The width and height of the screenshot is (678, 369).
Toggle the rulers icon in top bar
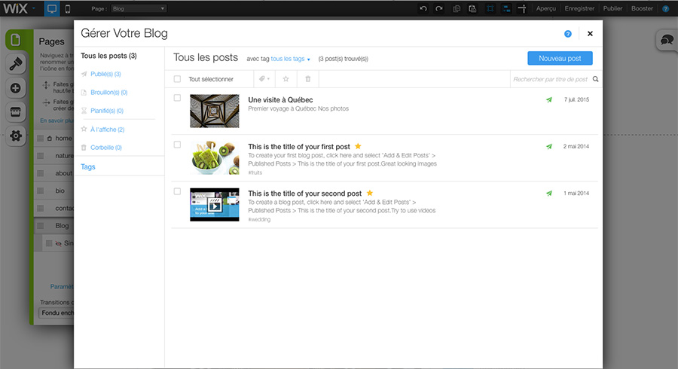[522, 8]
